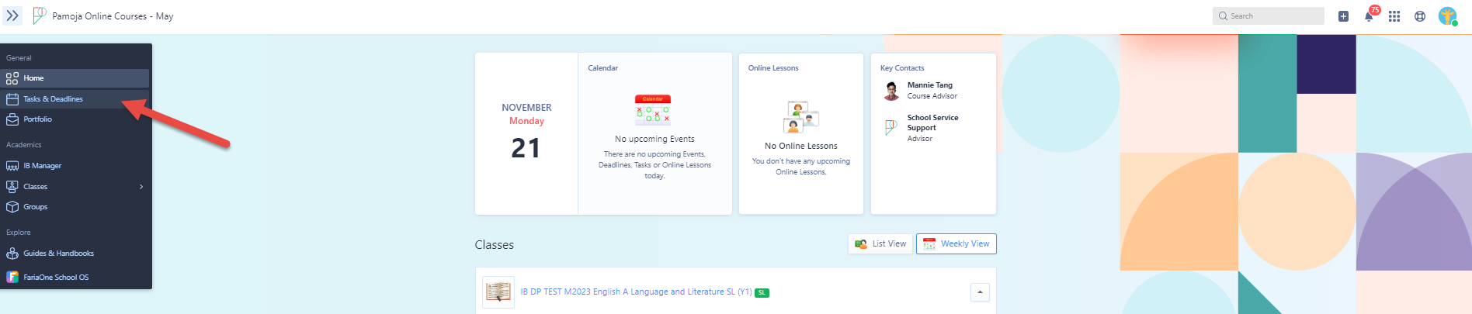
Task: Open Pamoja Online Courses - May title
Action: [x=113, y=16]
